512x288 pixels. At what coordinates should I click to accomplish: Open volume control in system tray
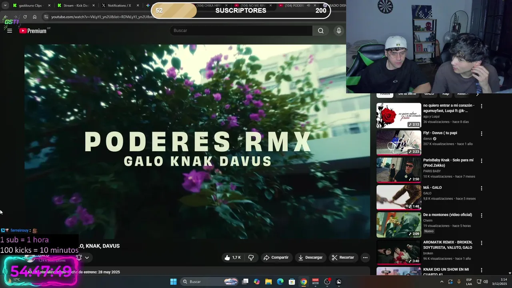[x=486, y=282]
